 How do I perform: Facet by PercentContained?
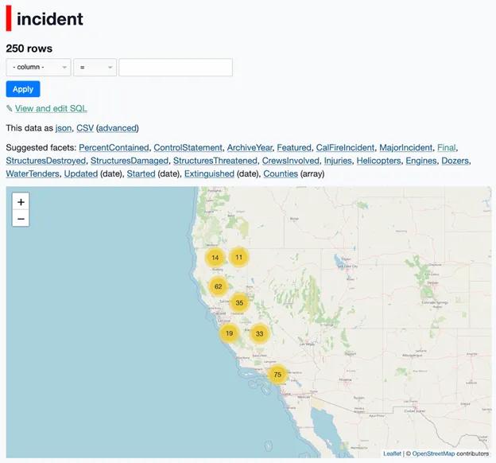pyautogui.click(x=114, y=148)
